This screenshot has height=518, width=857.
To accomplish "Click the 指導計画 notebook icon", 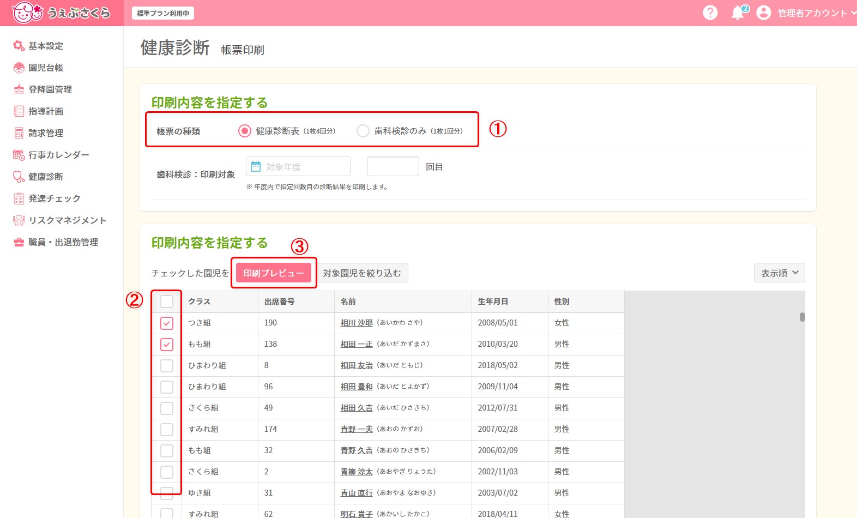I will 19,111.
